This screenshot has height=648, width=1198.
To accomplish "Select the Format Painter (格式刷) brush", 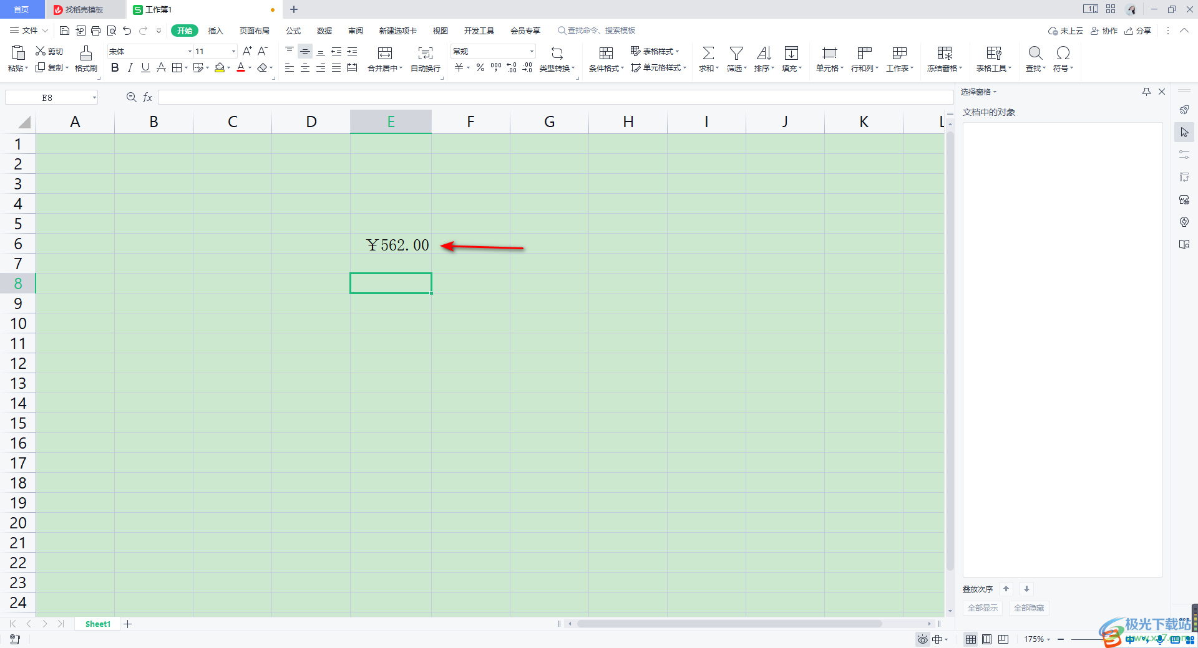I will (x=86, y=59).
